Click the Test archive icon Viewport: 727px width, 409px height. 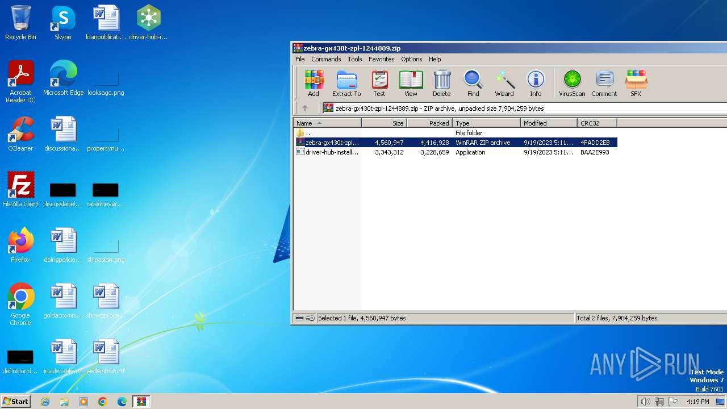click(379, 84)
